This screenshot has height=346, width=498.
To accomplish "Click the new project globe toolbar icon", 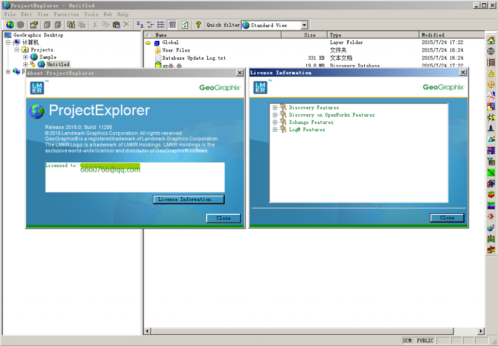I will [10, 25].
